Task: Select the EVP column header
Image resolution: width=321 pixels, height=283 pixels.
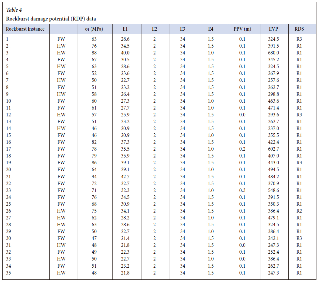Action: [x=273, y=29]
